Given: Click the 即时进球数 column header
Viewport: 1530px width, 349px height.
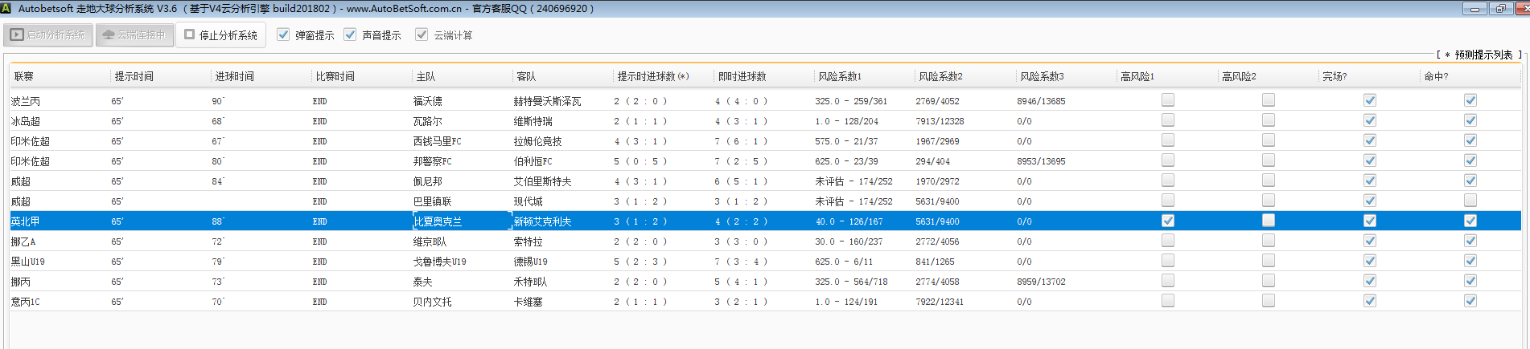Looking at the screenshot, I should (742, 76).
